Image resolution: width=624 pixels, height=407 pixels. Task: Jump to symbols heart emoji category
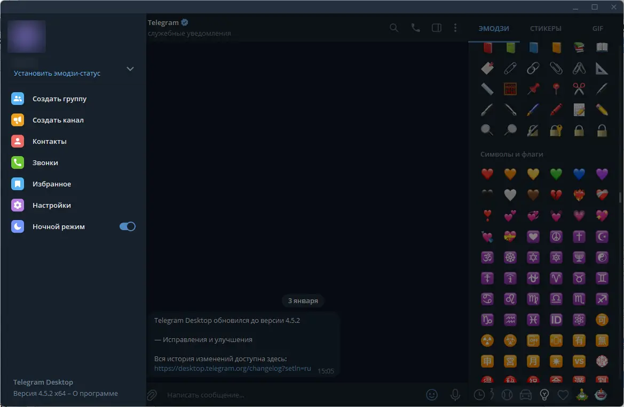563,395
